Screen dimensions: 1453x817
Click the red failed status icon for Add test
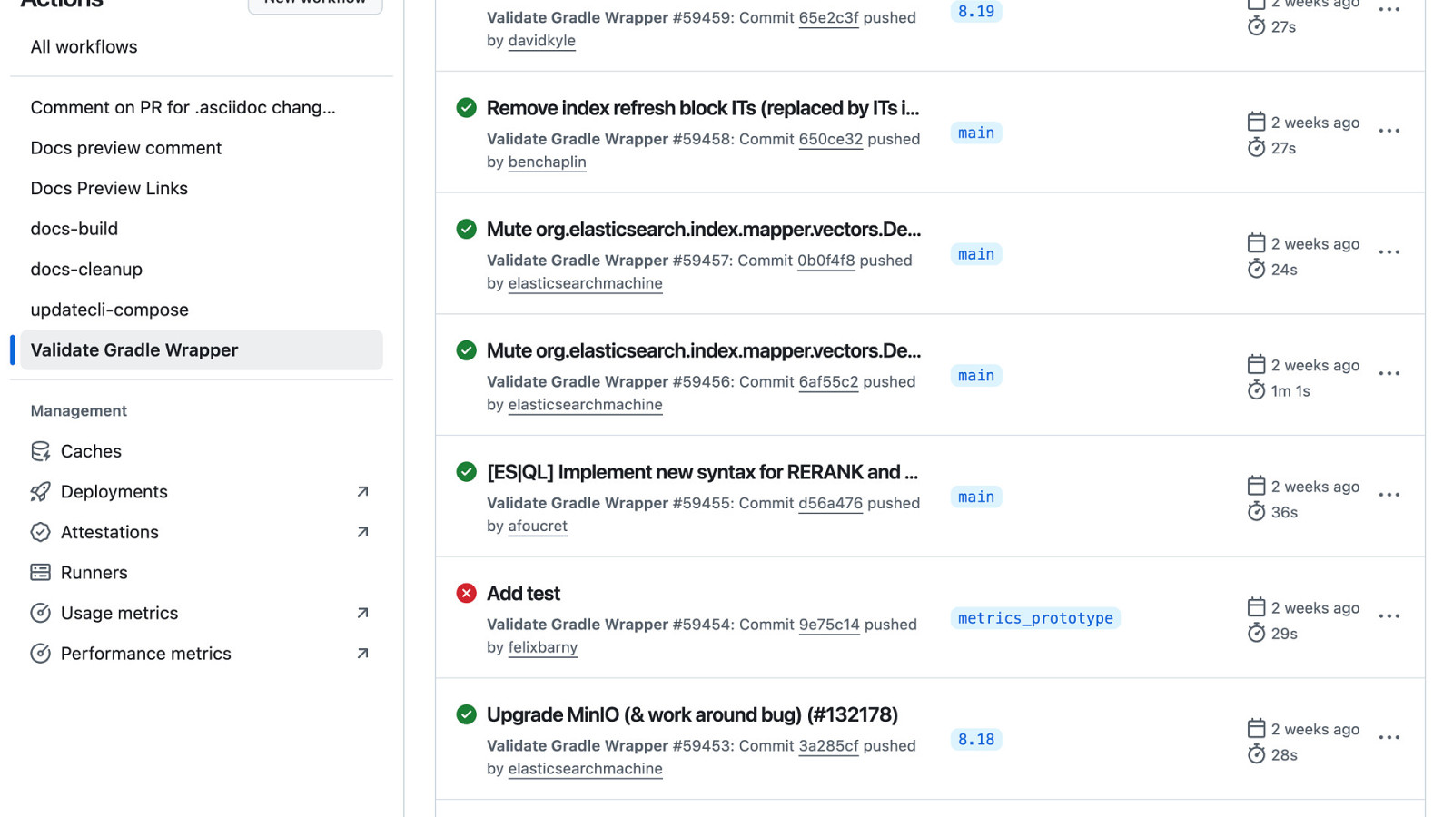click(466, 594)
